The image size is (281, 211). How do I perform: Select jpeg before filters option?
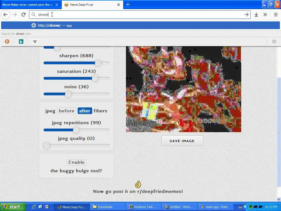coord(66,111)
